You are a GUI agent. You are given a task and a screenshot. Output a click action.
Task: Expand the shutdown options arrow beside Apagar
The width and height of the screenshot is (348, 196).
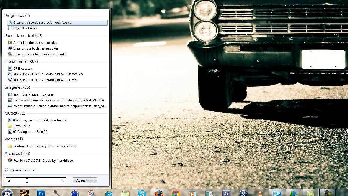pyautogui.click(x=94, y=180)
